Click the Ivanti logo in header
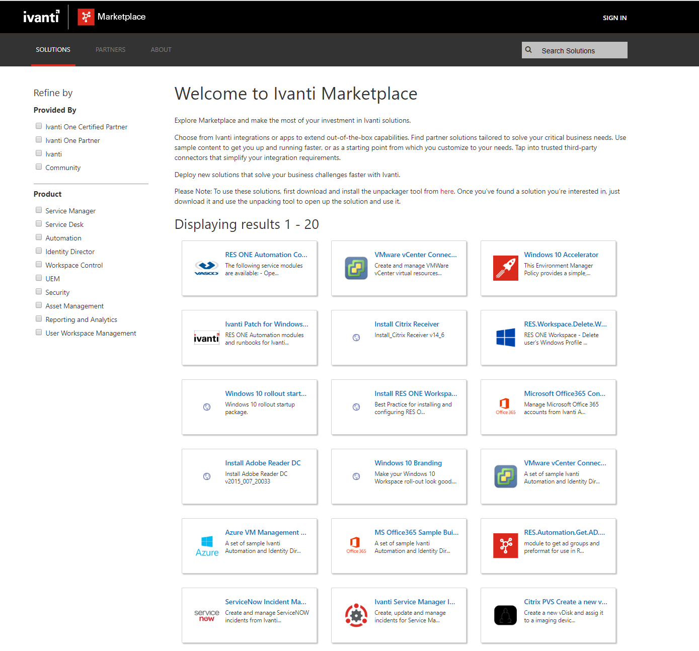 tap(41, 17)
